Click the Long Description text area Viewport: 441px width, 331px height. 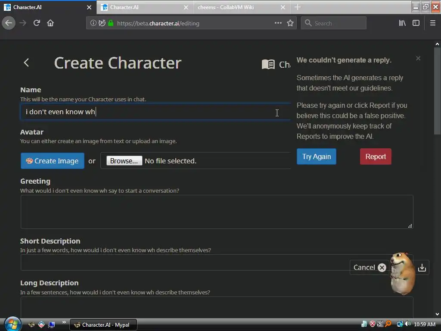point(217,307)
